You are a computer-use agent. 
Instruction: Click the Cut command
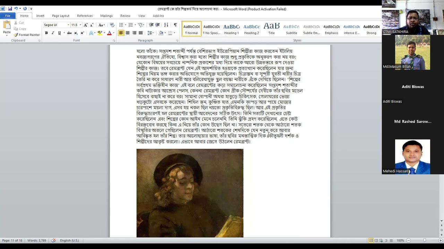pos(19,23)
